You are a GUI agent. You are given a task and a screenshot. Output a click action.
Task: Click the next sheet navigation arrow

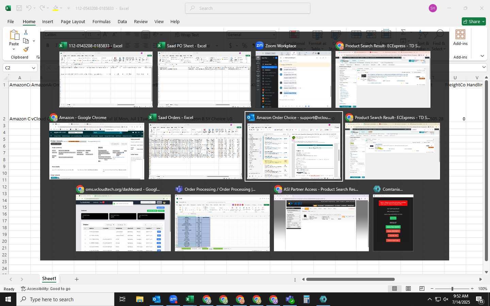point(22,279)
